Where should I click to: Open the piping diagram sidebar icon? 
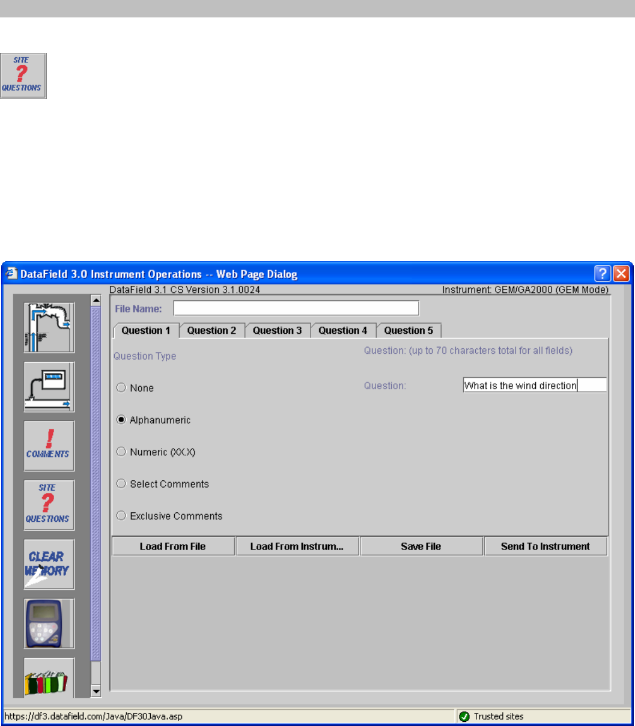point(49,327)
